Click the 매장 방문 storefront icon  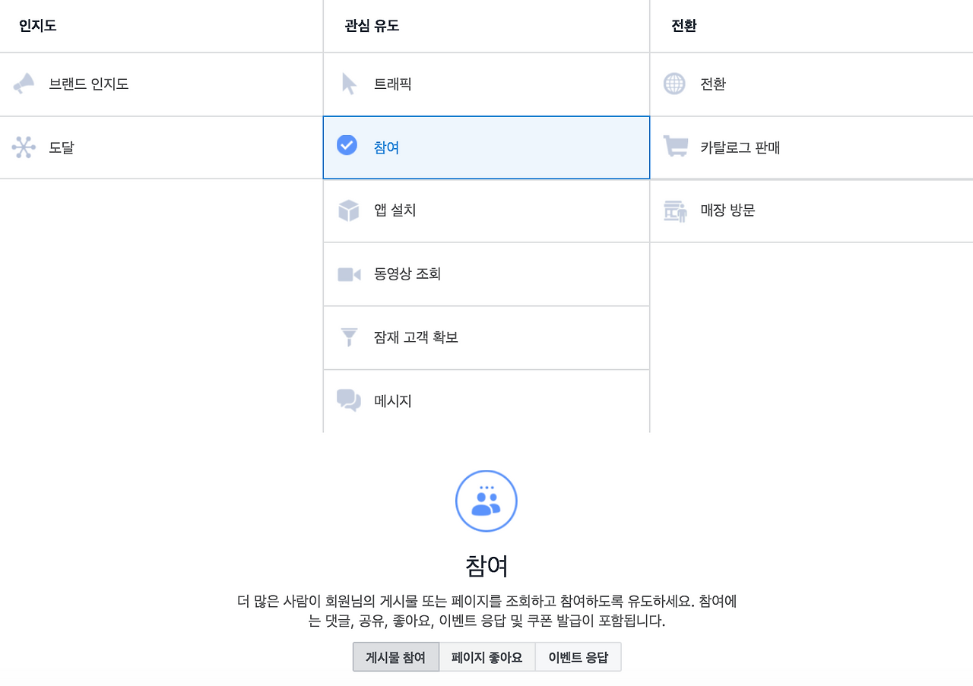coord(674,210)
